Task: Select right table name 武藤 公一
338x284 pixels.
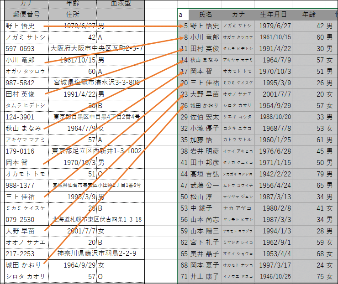Action: [x=206, y=186]
